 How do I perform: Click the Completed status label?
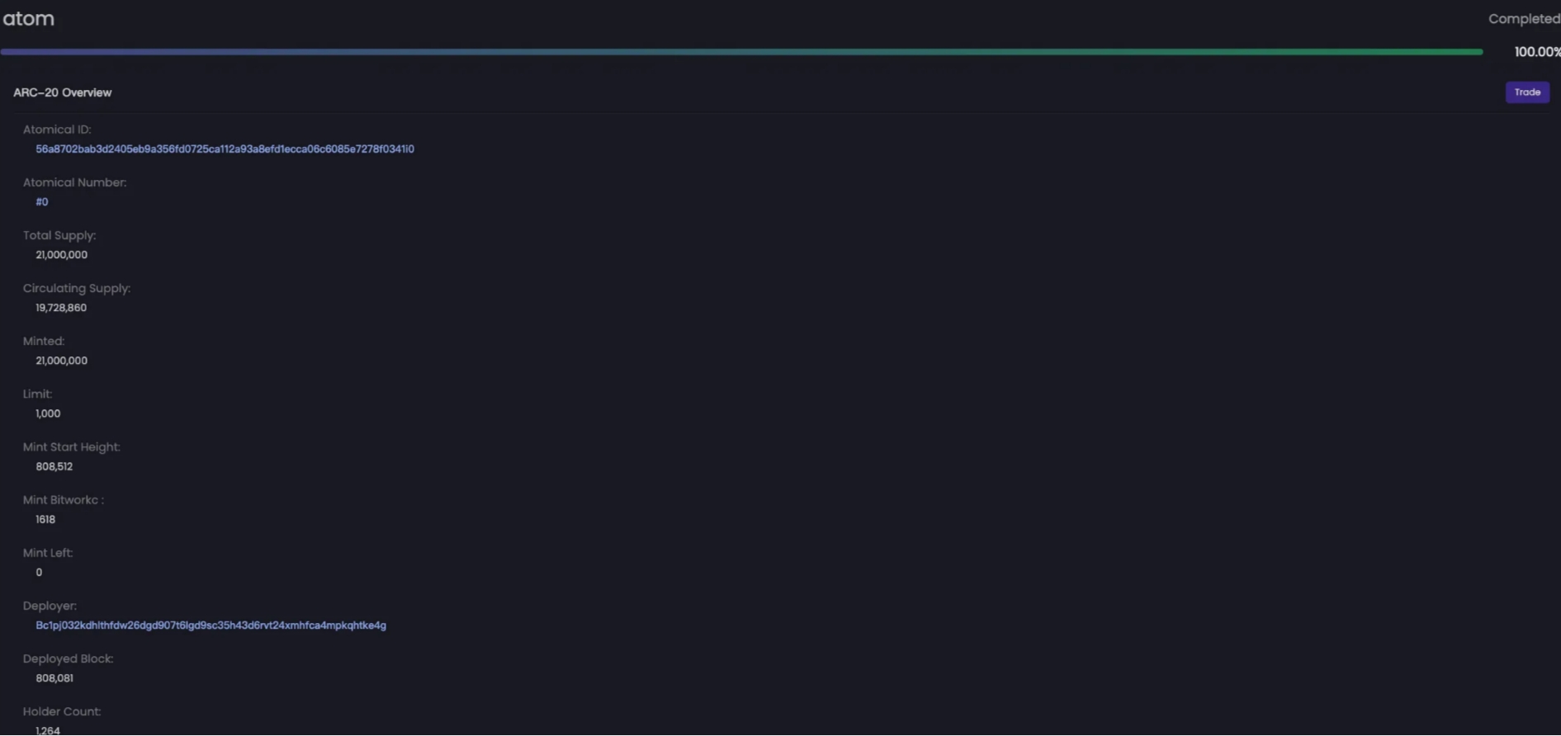[1523, 19]
